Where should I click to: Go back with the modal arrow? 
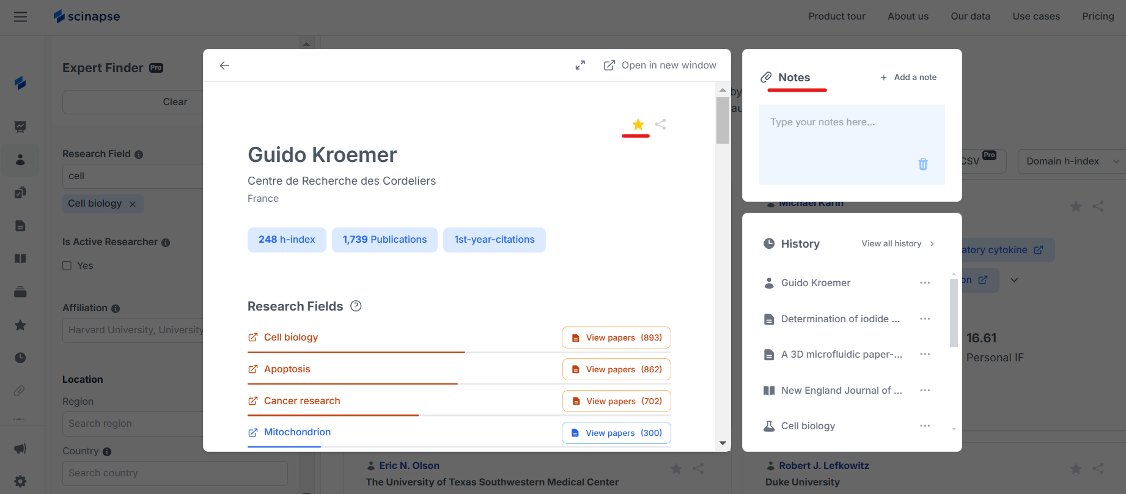click(224, 65)
